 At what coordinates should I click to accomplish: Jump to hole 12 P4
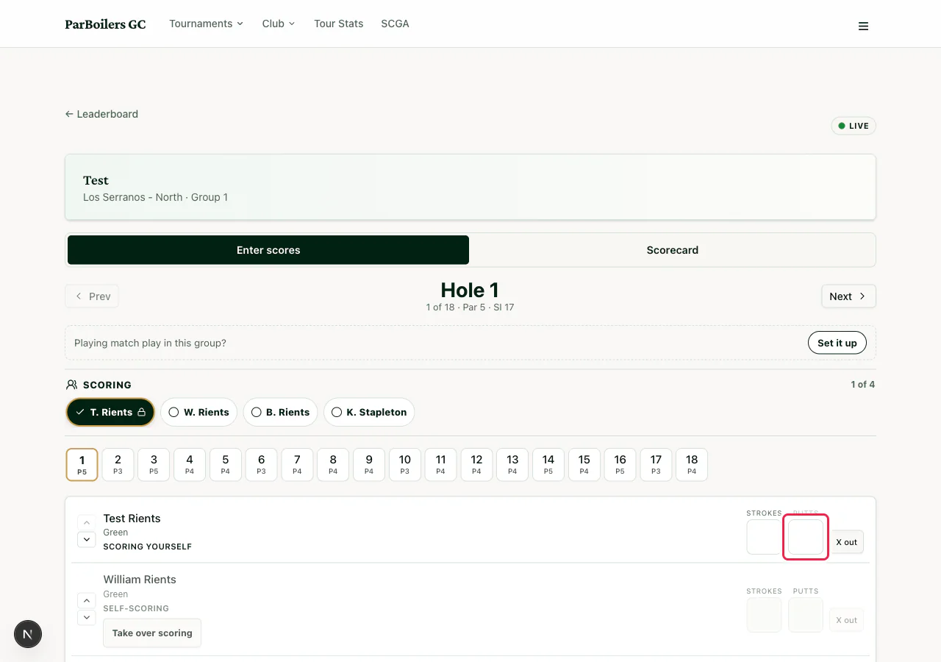point(476,465)
